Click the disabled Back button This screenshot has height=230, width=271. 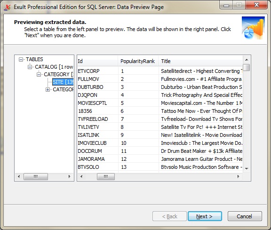pyautogui.click(x=169, y=216)
